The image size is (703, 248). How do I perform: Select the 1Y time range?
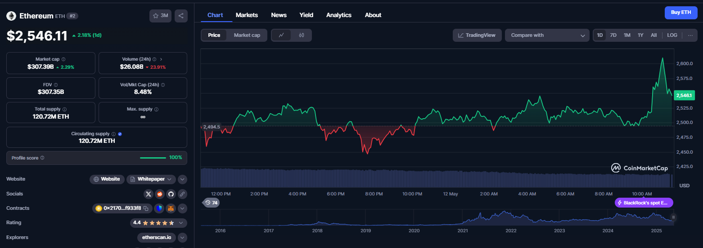tap(640, 35)
